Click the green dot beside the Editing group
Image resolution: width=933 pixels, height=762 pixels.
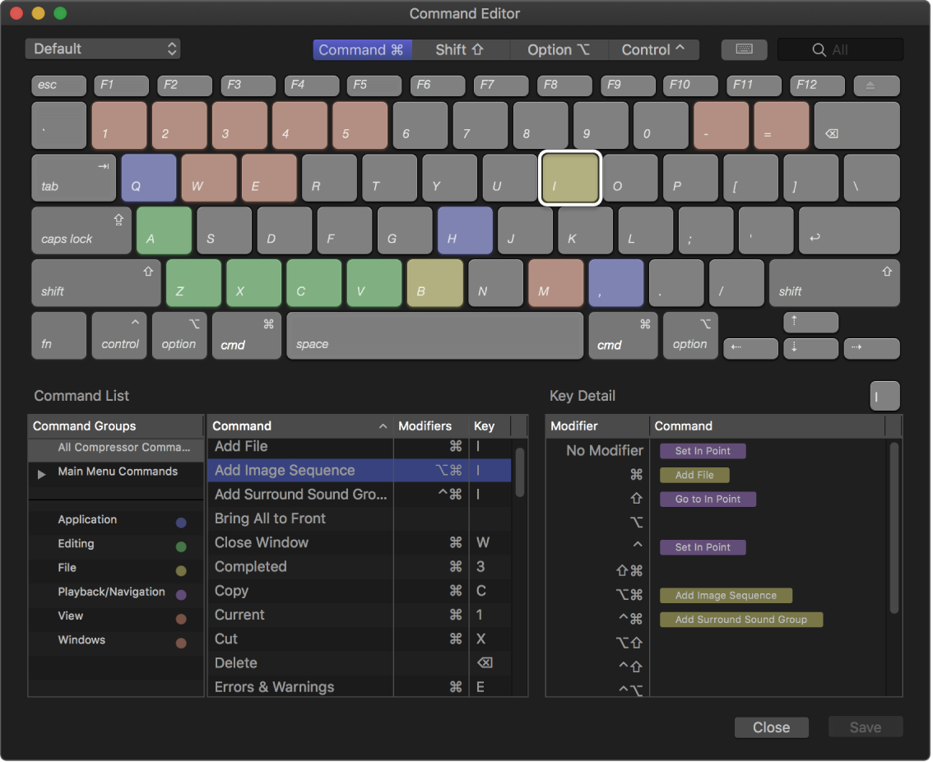[181, 545]
